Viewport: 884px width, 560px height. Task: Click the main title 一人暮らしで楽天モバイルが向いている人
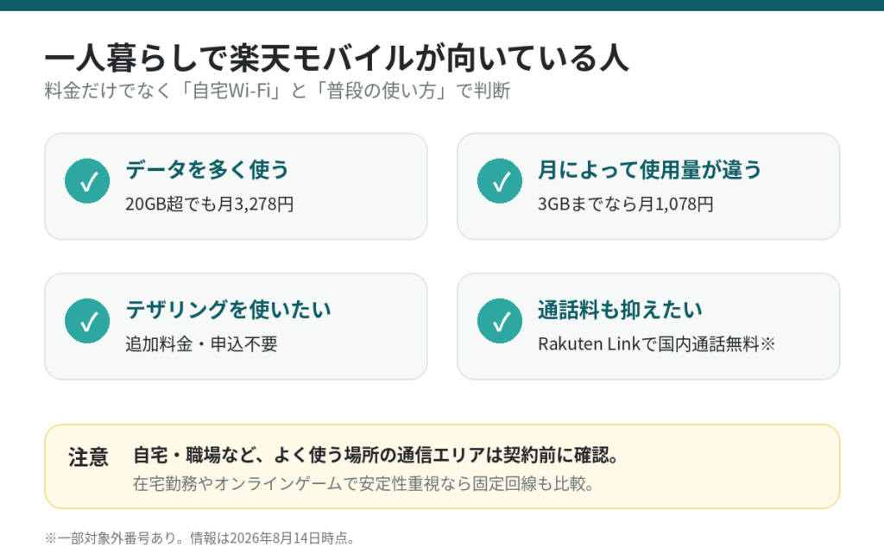337,58
